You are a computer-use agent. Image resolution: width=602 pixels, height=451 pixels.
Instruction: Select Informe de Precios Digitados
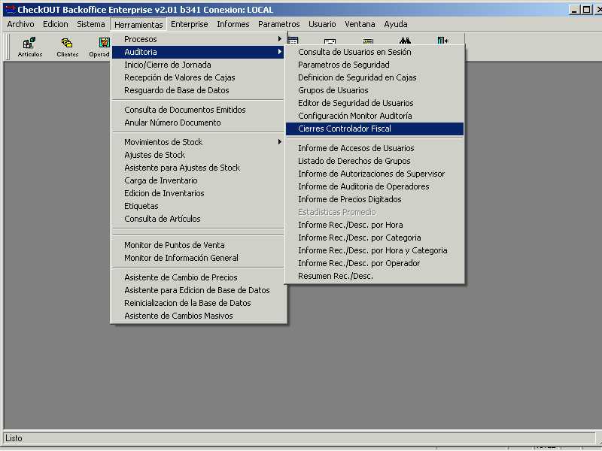[375, 199]
